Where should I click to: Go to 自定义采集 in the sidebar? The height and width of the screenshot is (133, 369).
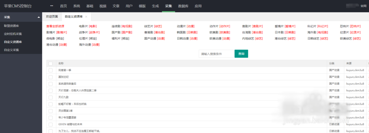(11, 50)
